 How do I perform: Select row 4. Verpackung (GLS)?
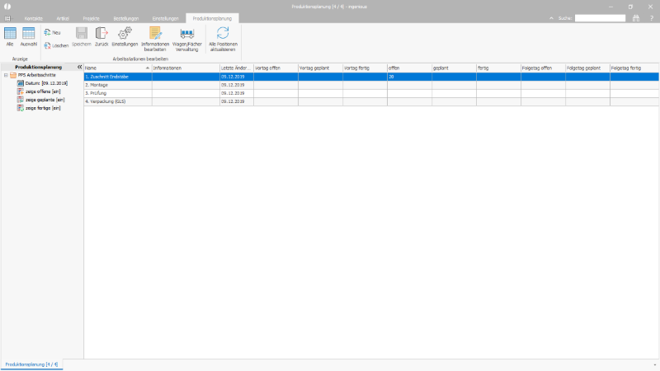click(x=371, y=101)
